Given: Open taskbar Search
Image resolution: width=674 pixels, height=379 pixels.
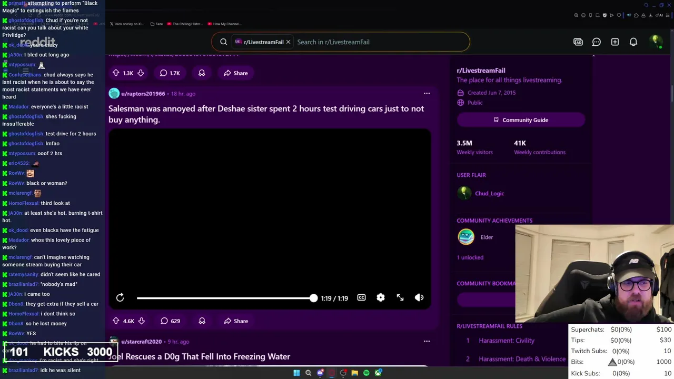Looking at the screenshot, I should coord(308,373).
